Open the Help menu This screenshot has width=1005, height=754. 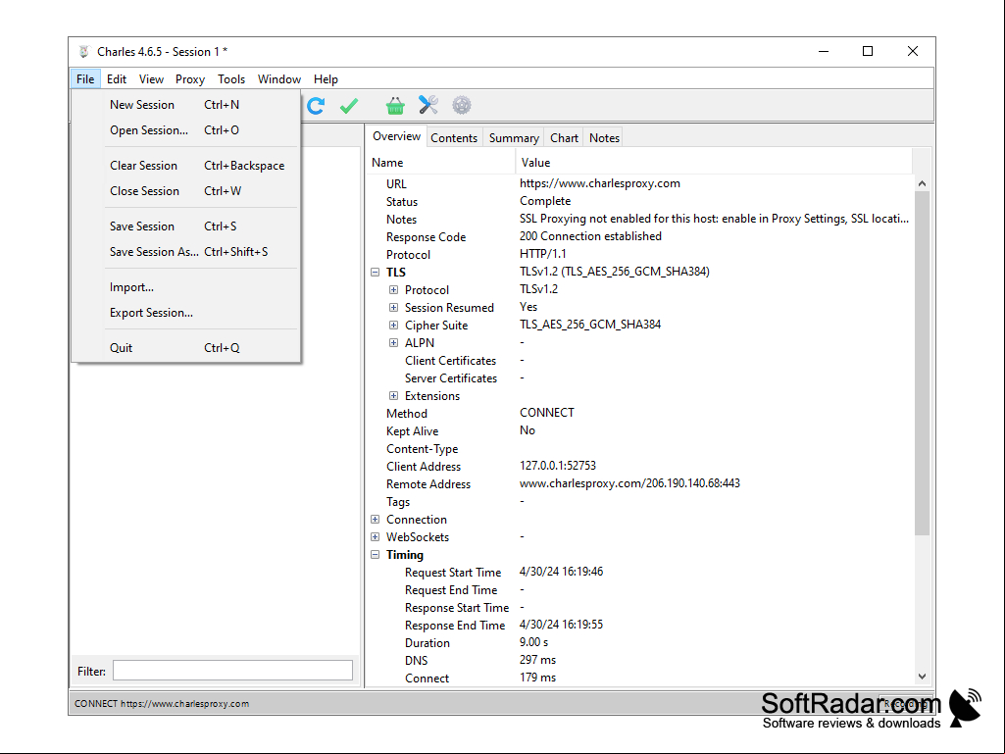pyautogui.click(x=326, y=79)
